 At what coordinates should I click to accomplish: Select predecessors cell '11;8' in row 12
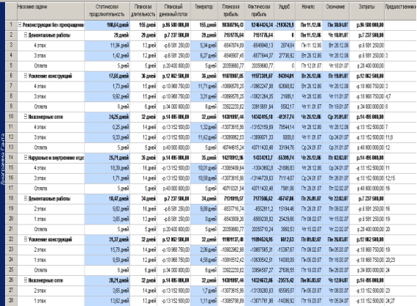[401, 137]
